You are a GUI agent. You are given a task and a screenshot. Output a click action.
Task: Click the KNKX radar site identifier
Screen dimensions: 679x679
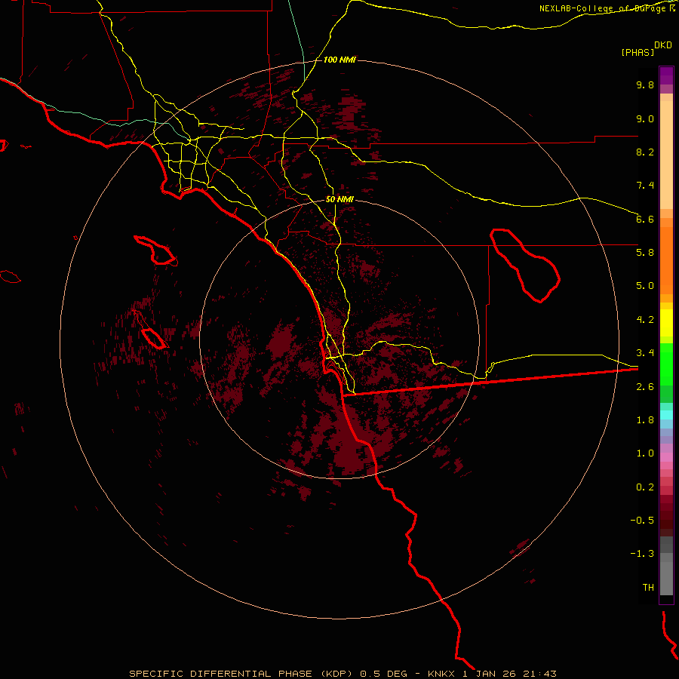(441, 674)
